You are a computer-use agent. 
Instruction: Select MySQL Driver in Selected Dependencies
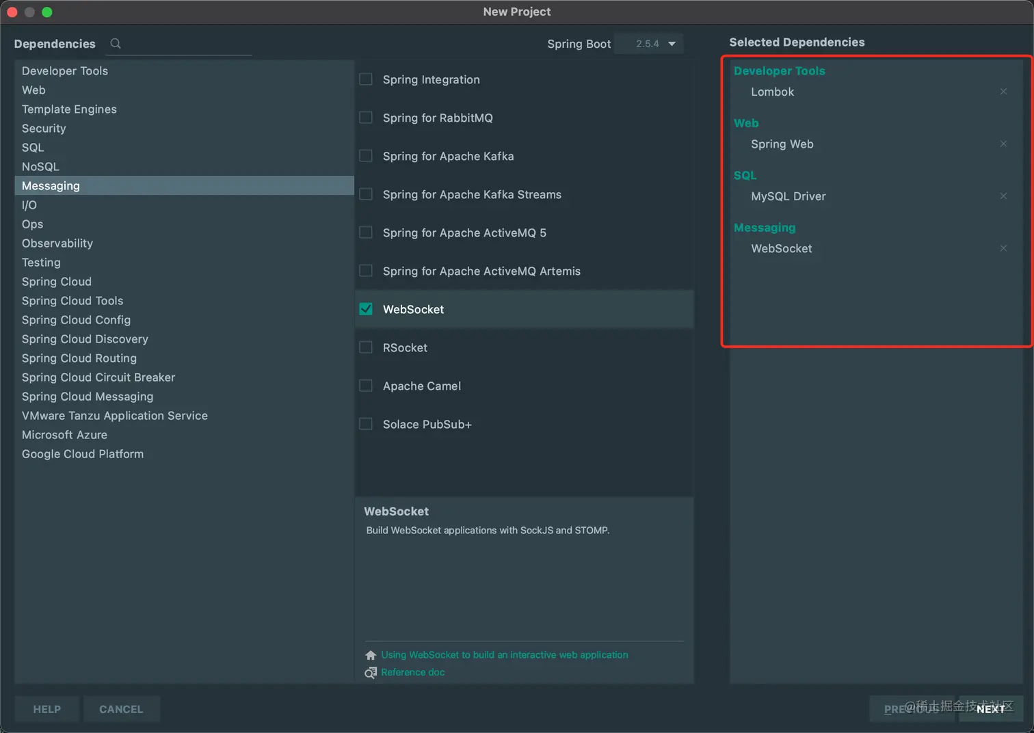pyautogui.click(x=788, y=196)
